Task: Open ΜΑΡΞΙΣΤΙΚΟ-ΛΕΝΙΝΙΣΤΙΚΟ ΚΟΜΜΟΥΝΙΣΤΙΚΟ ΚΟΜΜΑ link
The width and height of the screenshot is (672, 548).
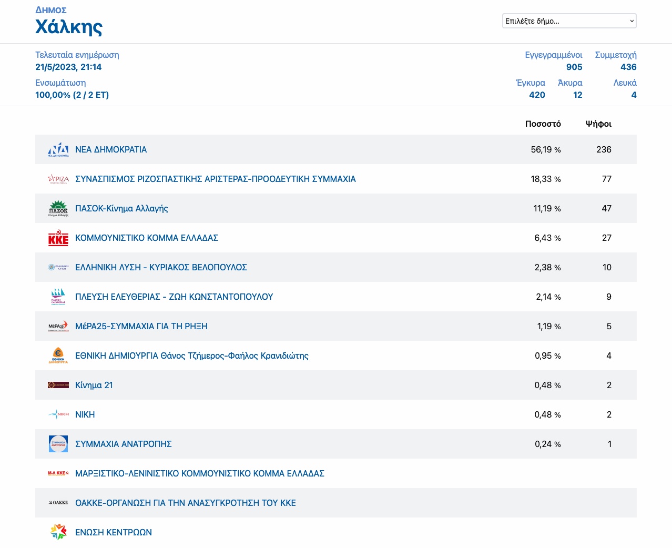Action: click(x=200, y=473)
